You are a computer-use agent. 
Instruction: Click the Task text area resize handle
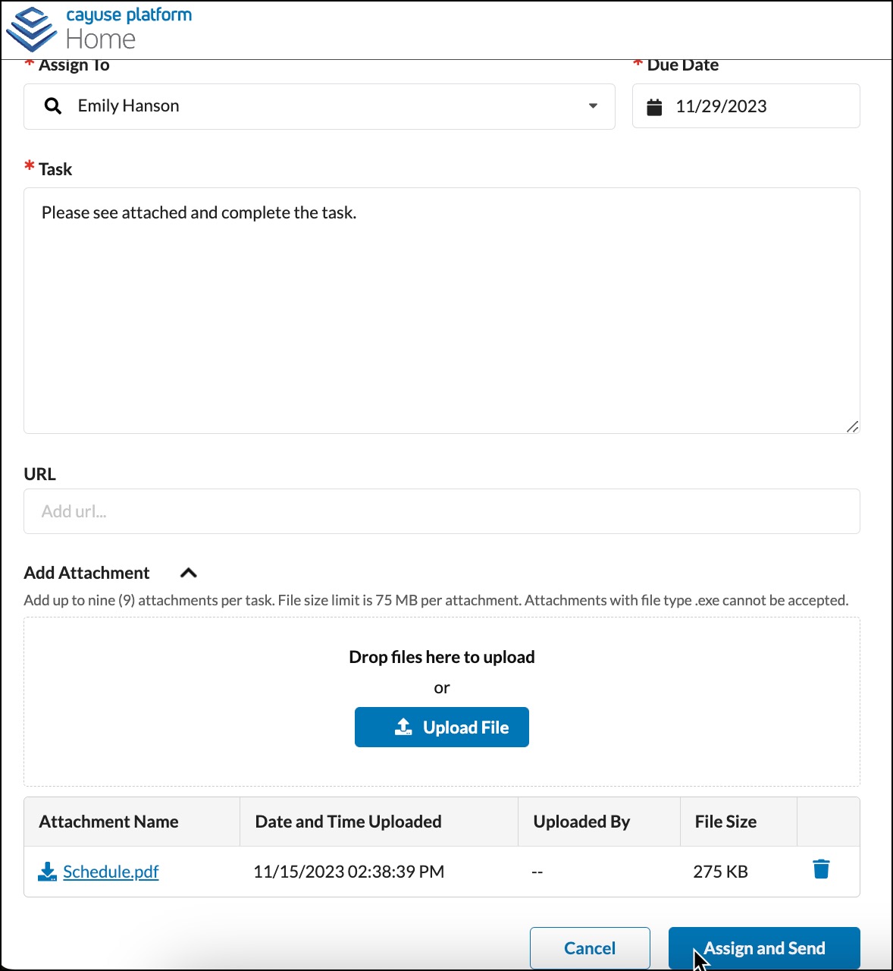(852, 426)
